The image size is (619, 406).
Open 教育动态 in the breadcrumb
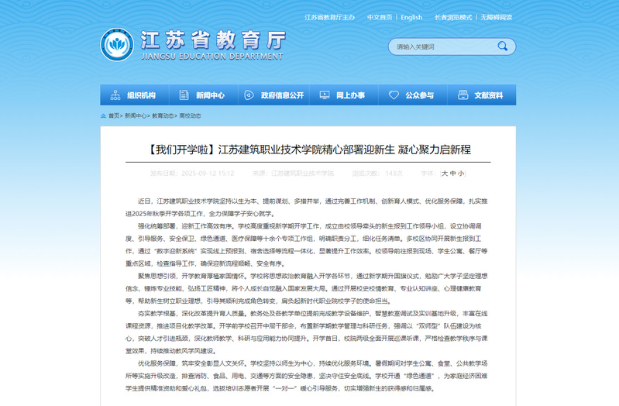(x=163, y=115)
